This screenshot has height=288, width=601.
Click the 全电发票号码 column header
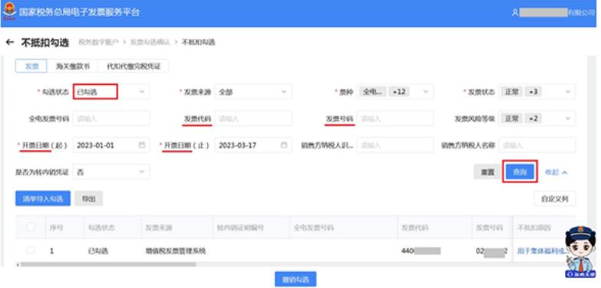click(x=313, y=227)
